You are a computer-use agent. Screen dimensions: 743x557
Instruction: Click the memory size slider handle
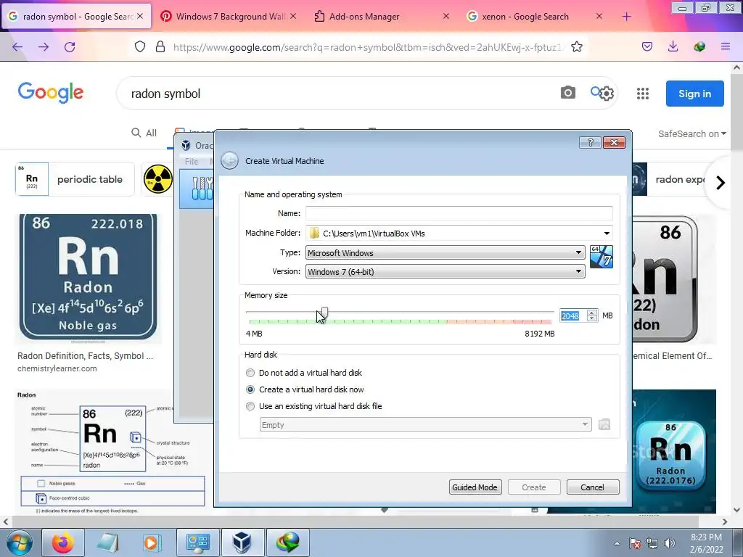coord(324,313)
